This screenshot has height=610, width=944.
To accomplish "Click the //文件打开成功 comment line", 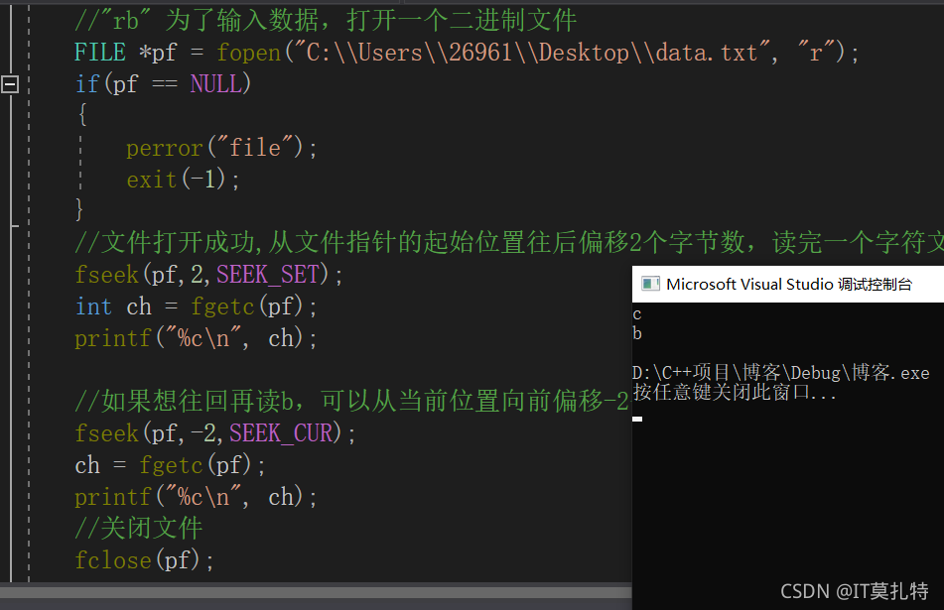I will 508,242.
